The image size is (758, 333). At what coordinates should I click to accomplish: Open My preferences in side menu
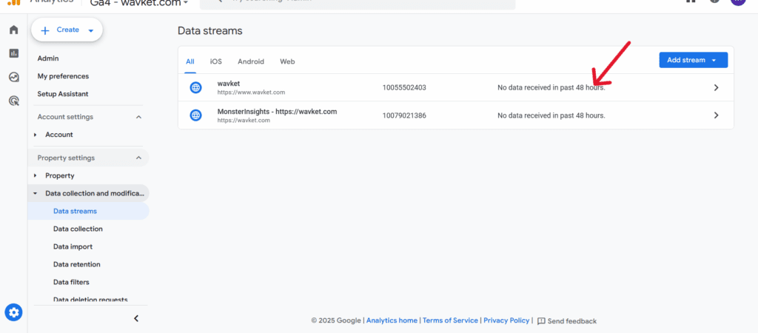point(63,76)
